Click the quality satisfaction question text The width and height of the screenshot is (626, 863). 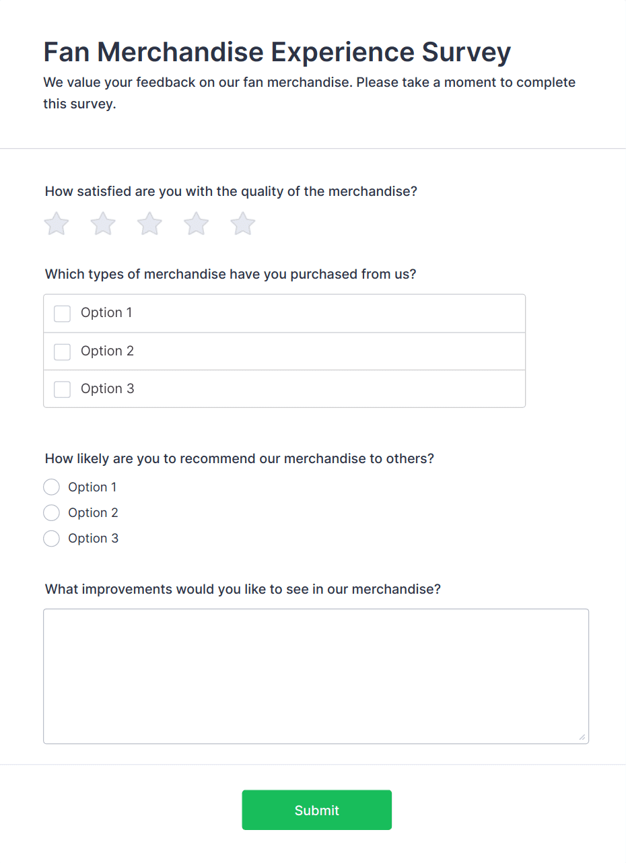pyautogui.click(x=231, y=191)
